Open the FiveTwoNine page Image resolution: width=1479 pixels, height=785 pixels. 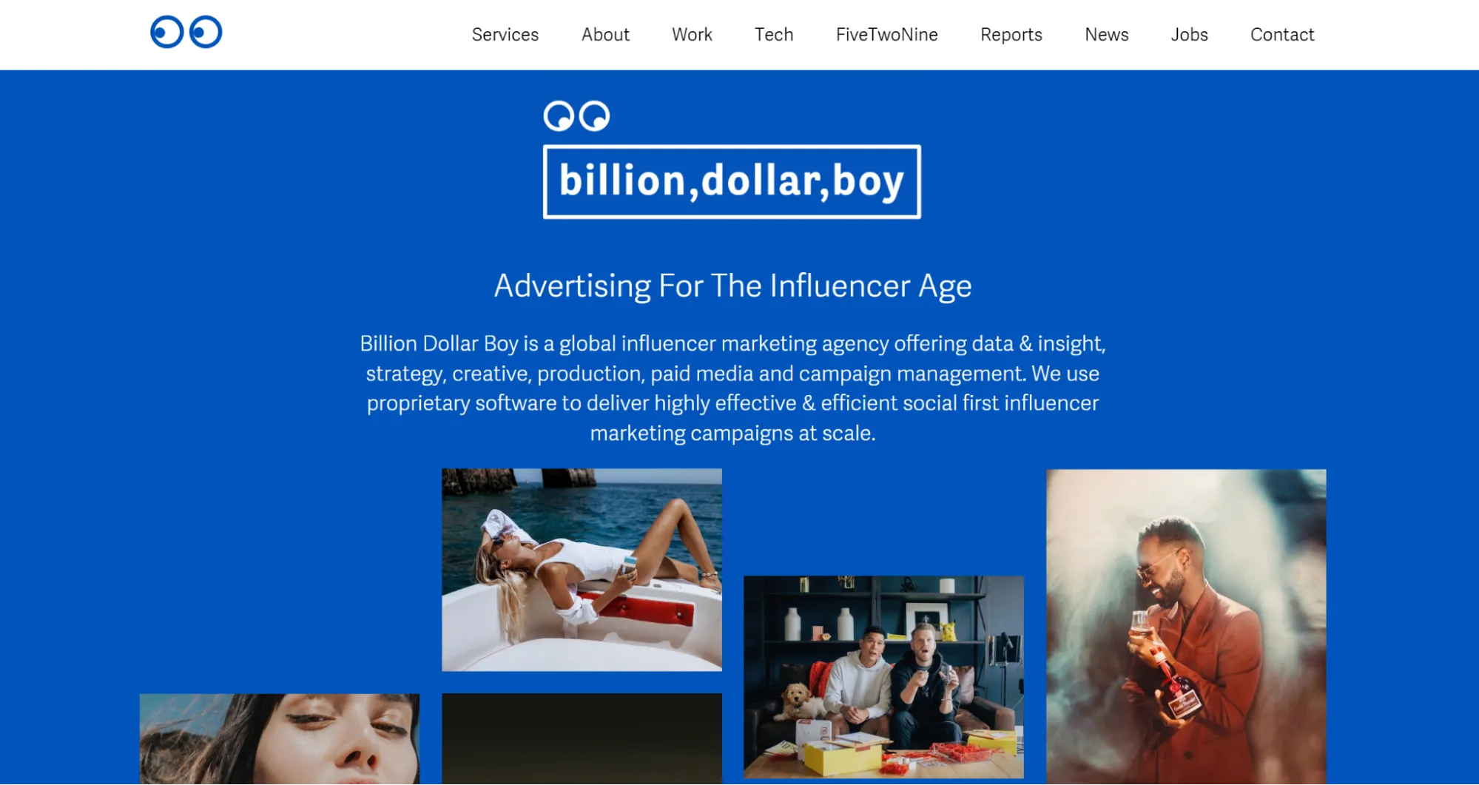pos(886,35)
